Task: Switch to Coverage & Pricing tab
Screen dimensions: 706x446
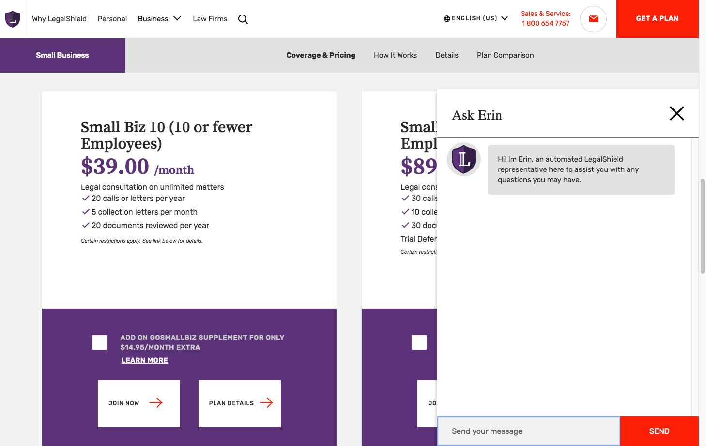Action: [321, 55]
